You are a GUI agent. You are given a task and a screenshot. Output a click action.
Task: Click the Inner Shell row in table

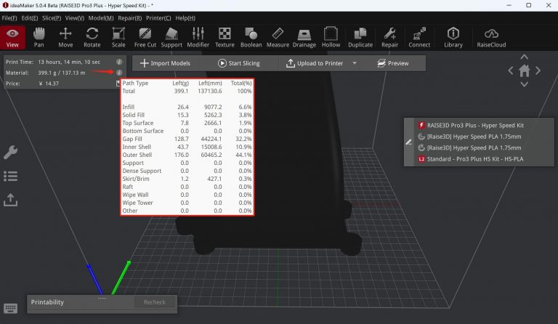(187, 147)
